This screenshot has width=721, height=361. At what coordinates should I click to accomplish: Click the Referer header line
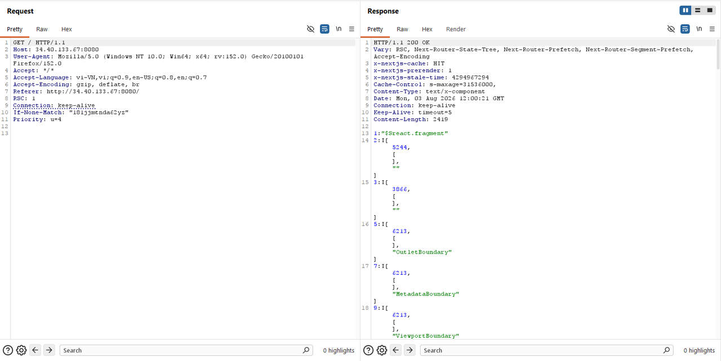click(x=76, y=91)
